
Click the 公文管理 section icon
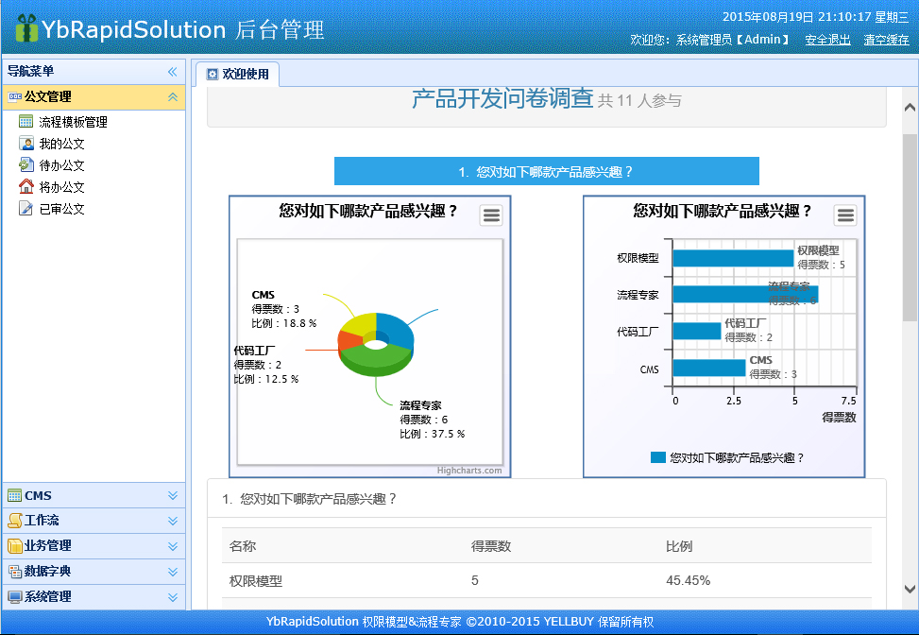tap(15, 96)
